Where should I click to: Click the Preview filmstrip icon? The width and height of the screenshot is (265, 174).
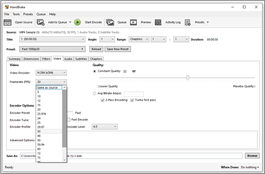coord(134,22)
